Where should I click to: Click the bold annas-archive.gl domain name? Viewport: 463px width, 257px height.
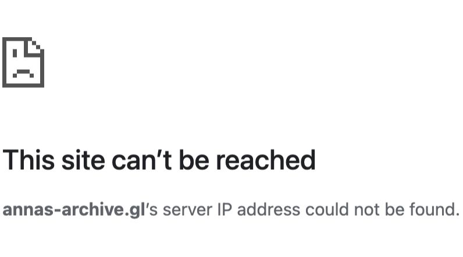[74, 210]
